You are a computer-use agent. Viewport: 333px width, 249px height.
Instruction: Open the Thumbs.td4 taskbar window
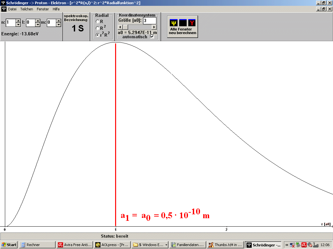tap(225, 245)
